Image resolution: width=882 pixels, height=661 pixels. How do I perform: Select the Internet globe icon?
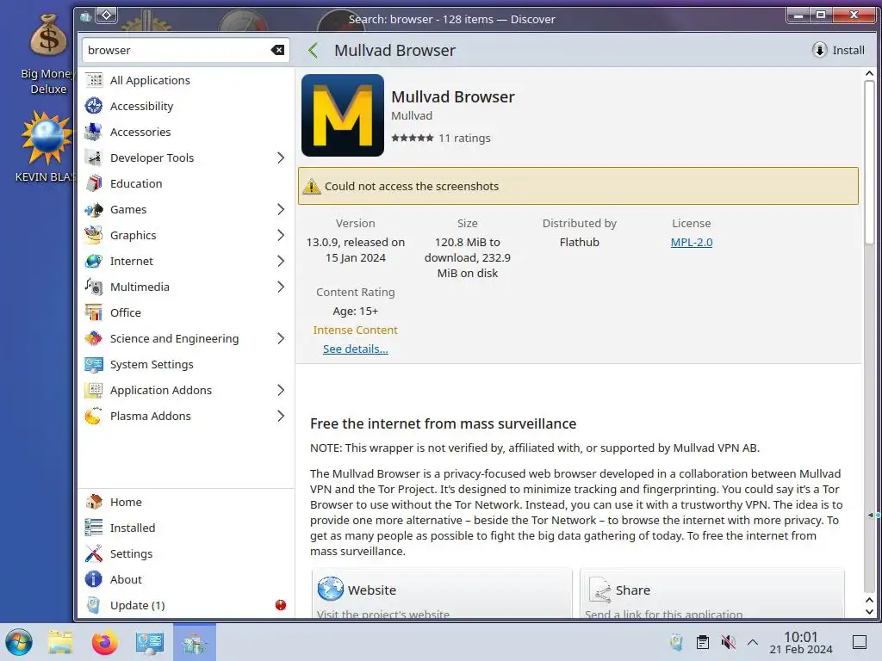point(94,262)
